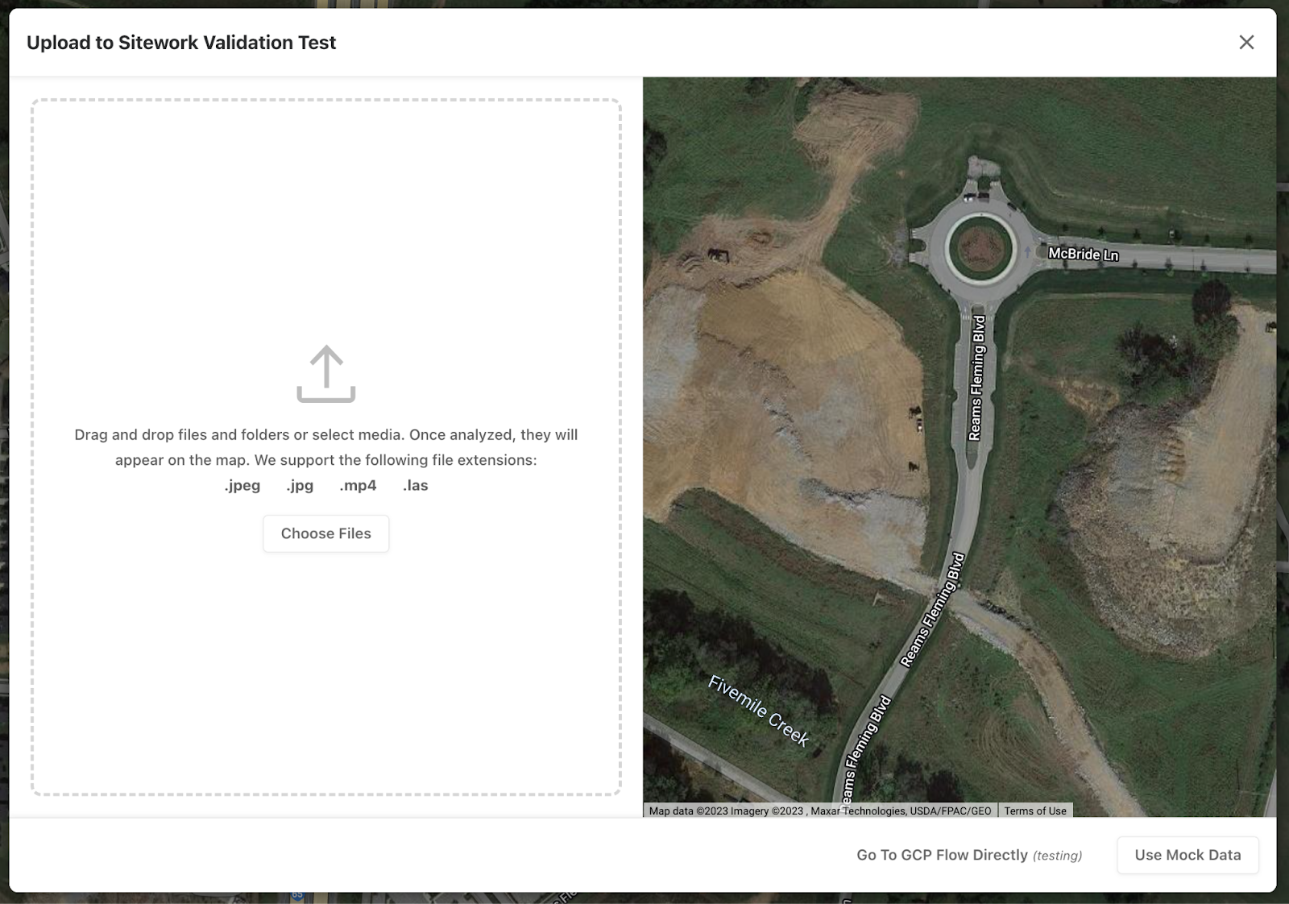Click the diagonal Reams Fleming Blvd label mid-map
The width and height of the screenshot is (1289, 904).
(x=932, y=610)
